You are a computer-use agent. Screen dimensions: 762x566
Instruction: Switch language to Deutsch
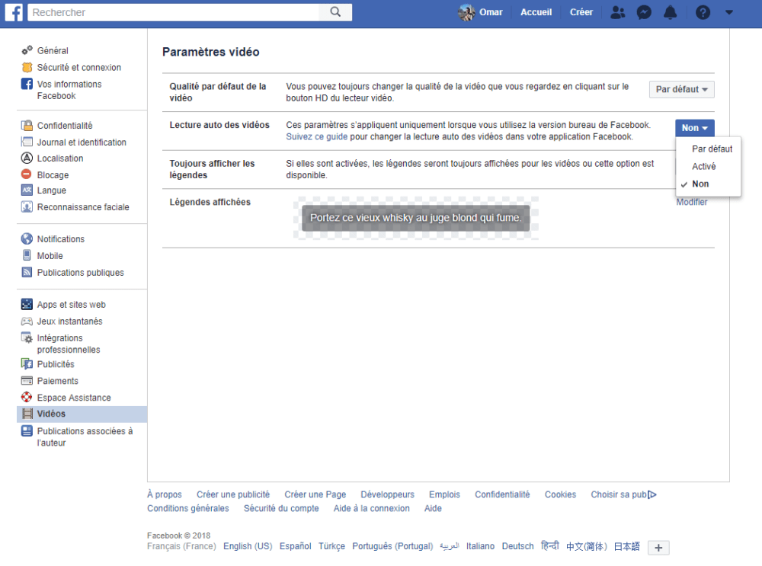click(x=517, y=546)
